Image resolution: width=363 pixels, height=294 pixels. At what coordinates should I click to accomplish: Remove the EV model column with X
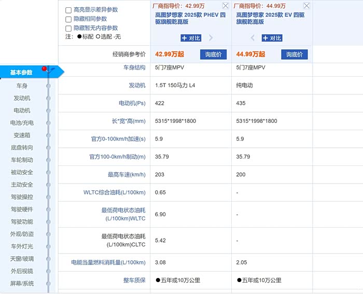tap(306, 6)
